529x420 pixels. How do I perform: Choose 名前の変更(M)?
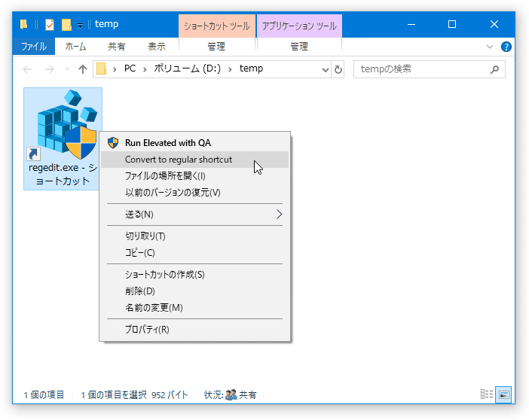(194, 307)
